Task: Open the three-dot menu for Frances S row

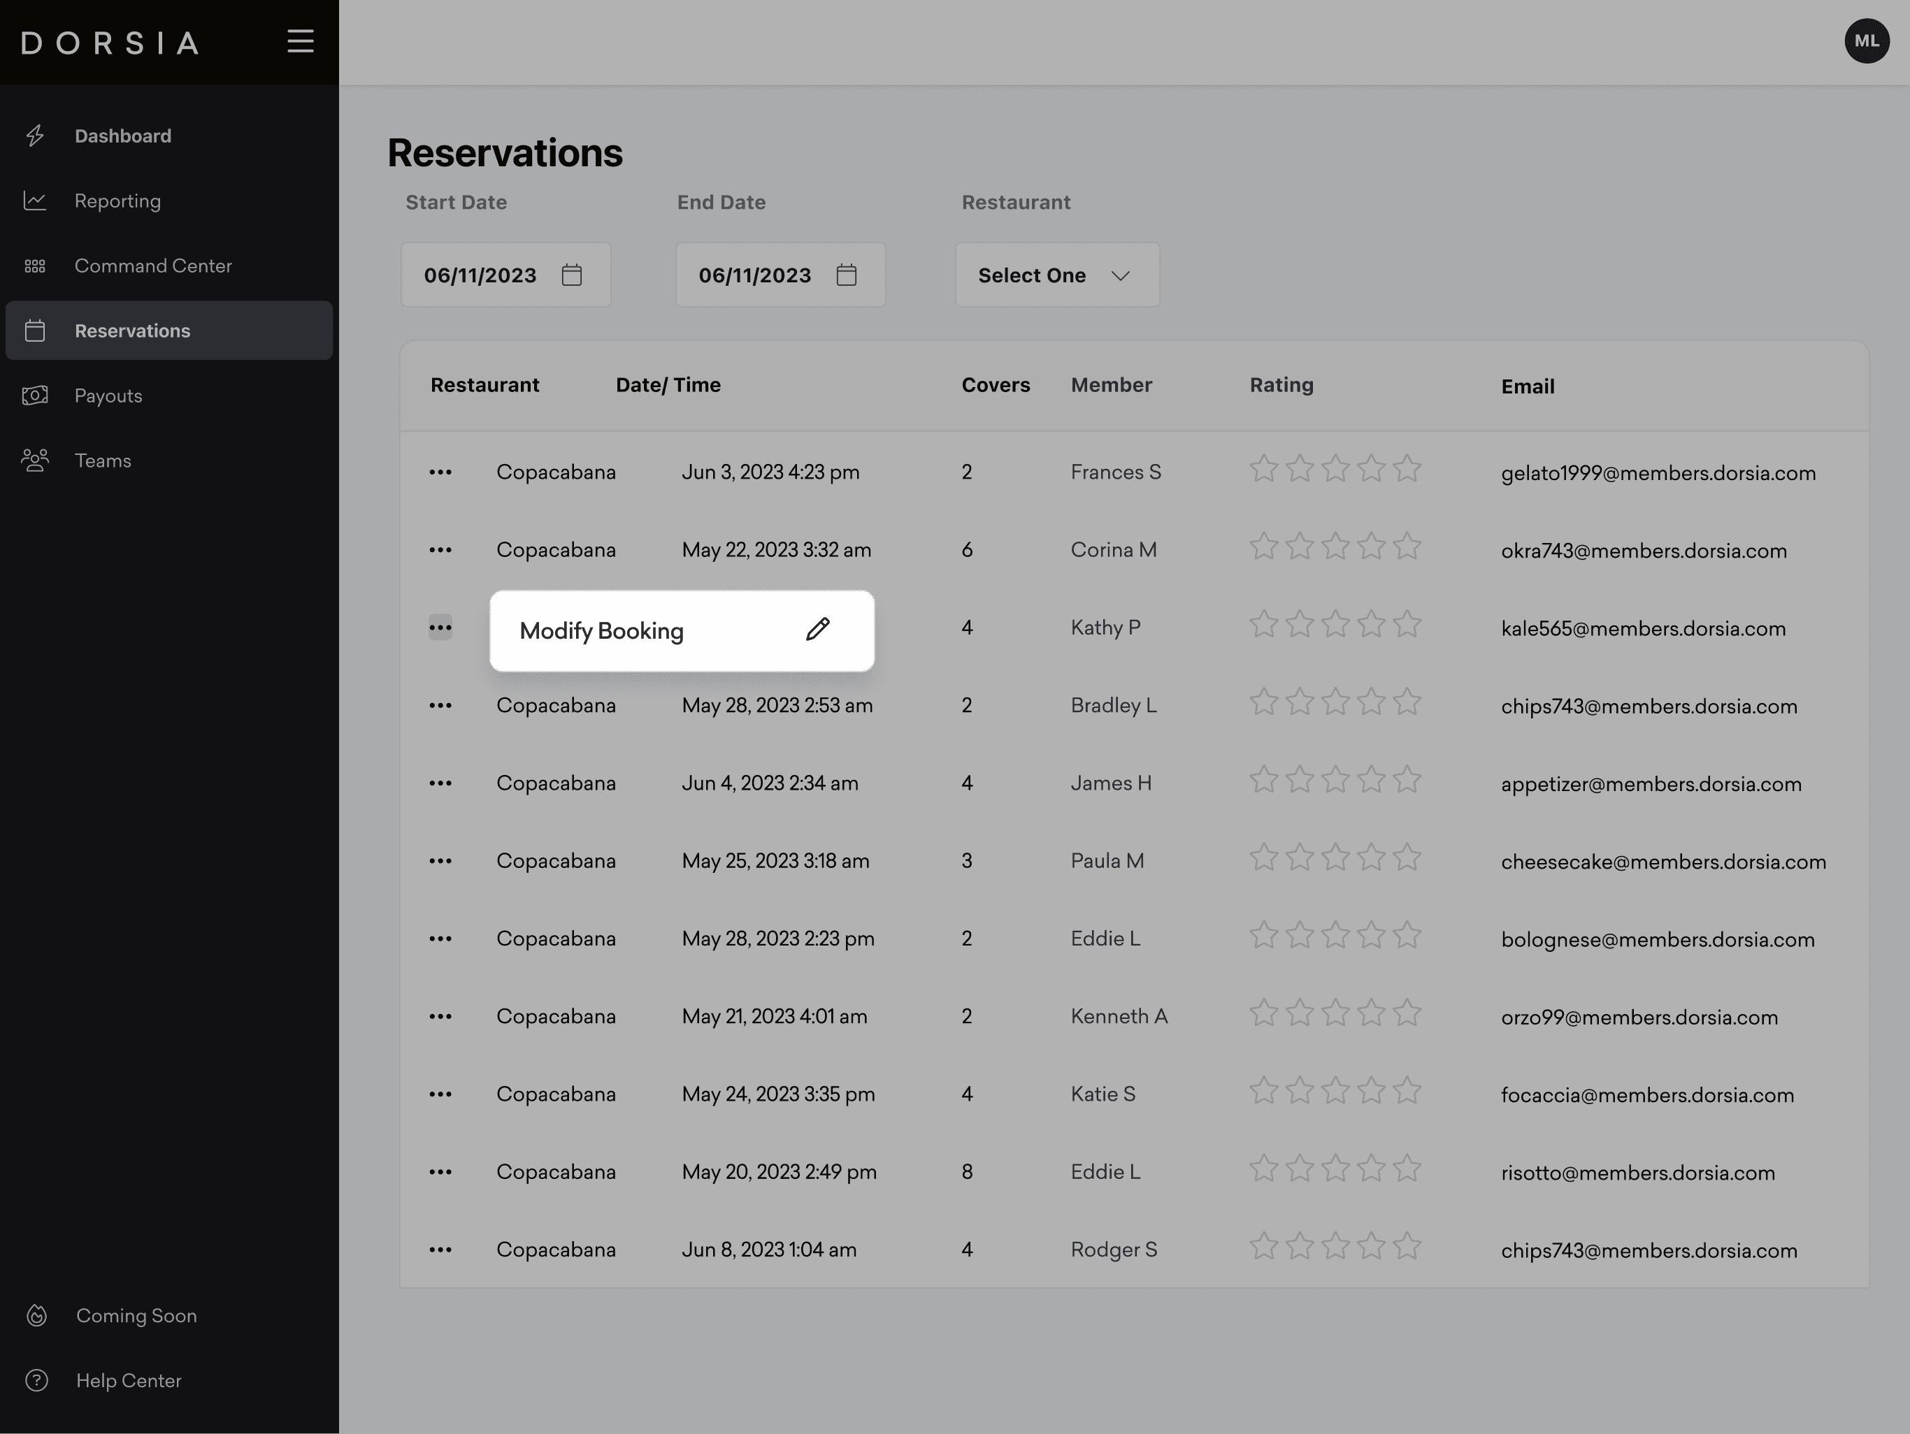Action: (440, 472)
